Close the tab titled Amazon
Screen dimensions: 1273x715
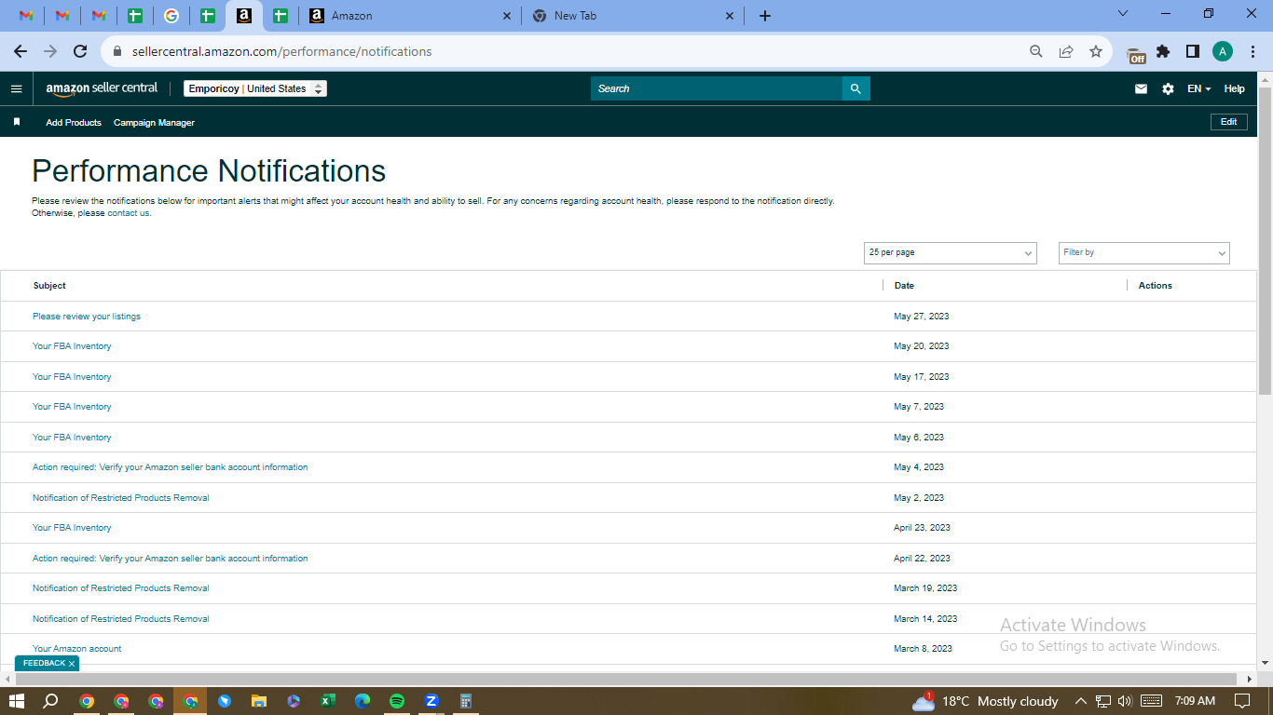point(506,16)
